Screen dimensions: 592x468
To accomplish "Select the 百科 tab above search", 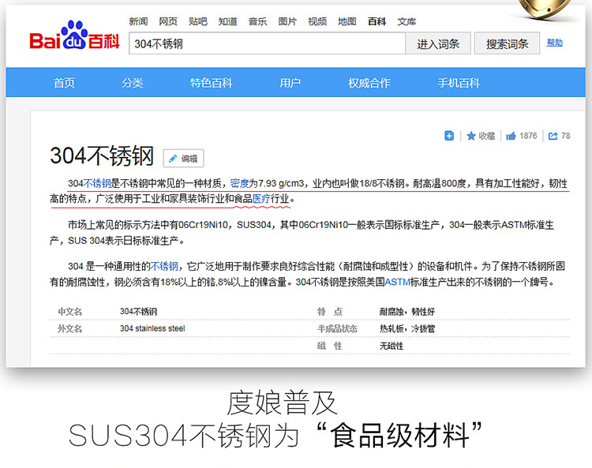I will pyautogui.click(x=377, y=21).
